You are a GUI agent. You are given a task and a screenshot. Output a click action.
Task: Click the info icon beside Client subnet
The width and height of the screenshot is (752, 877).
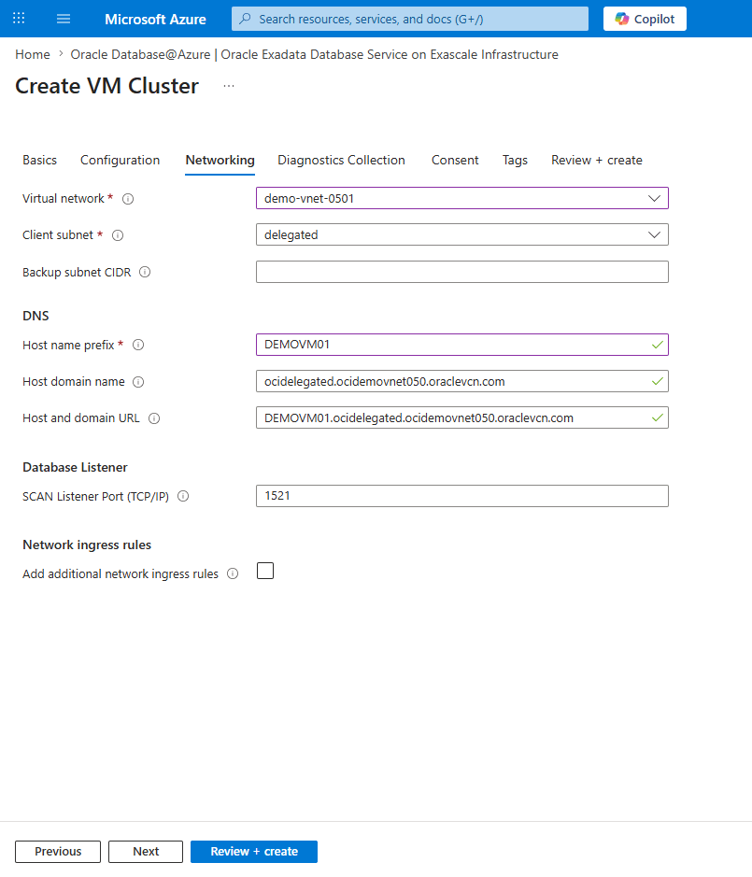[118, 235]
